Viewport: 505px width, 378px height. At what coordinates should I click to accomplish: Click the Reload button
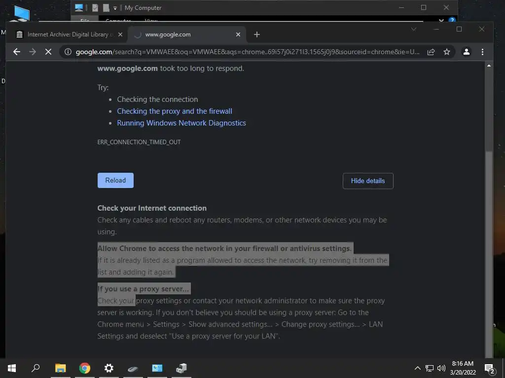point(115,180)
